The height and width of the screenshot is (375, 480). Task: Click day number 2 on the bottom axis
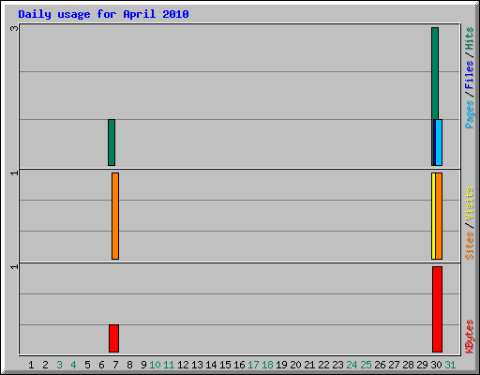coord(45,365)
